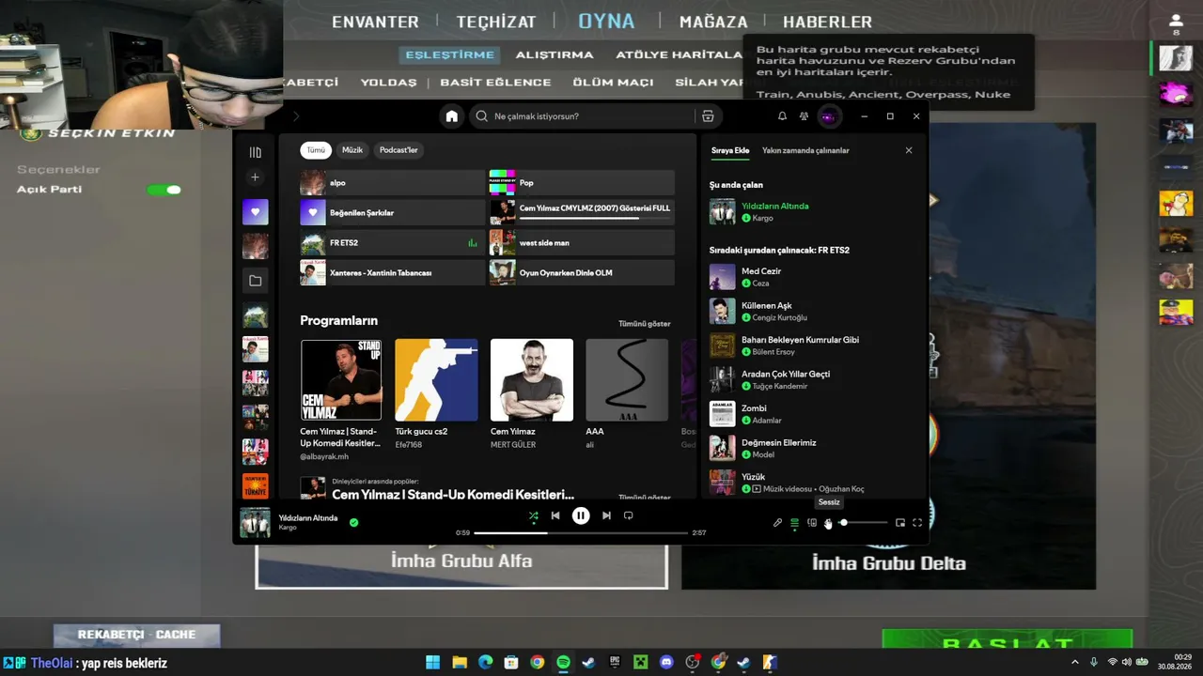Image resolution: width=1203 pixels, height=676 pixels.
Task: Click the Spotify search field
Action: pos(582,116)
